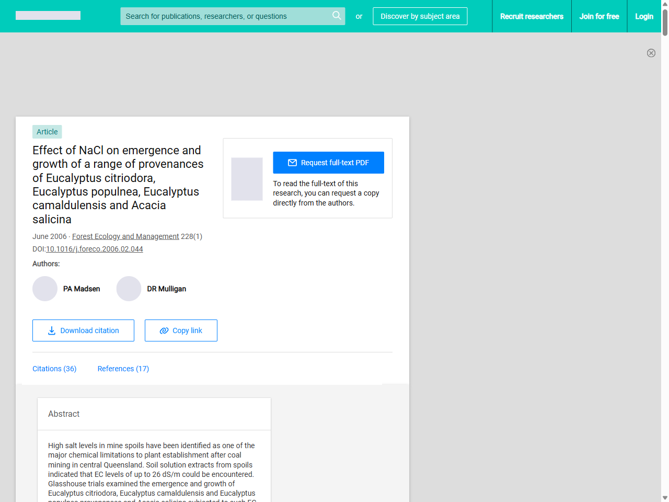The height and width of the screenshot is (502, 669).
Task: Open the Login page
Action: coord(644,16)
